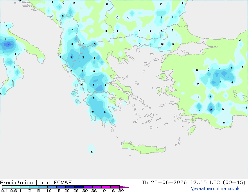Click the '12..15 UTC' time text
Viewport: 248px width, 192px height.
(205, 182)
